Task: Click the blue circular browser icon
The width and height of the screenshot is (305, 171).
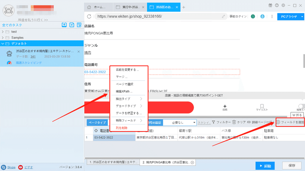Action: pos(262,16)
